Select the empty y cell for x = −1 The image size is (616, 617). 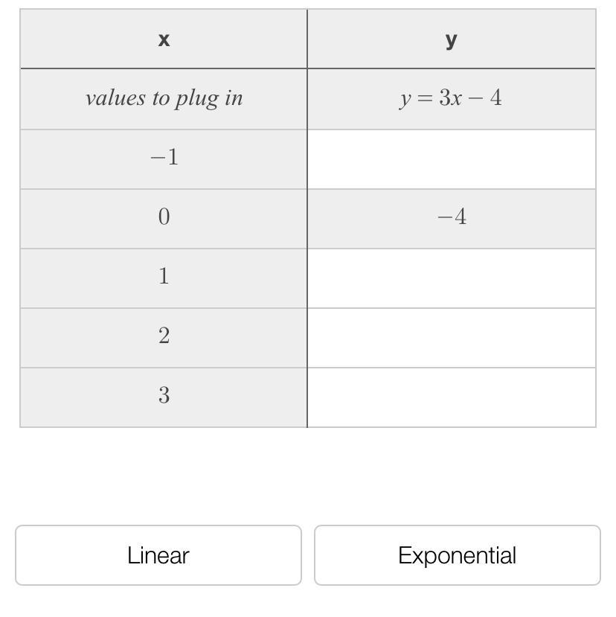(452, 159)
